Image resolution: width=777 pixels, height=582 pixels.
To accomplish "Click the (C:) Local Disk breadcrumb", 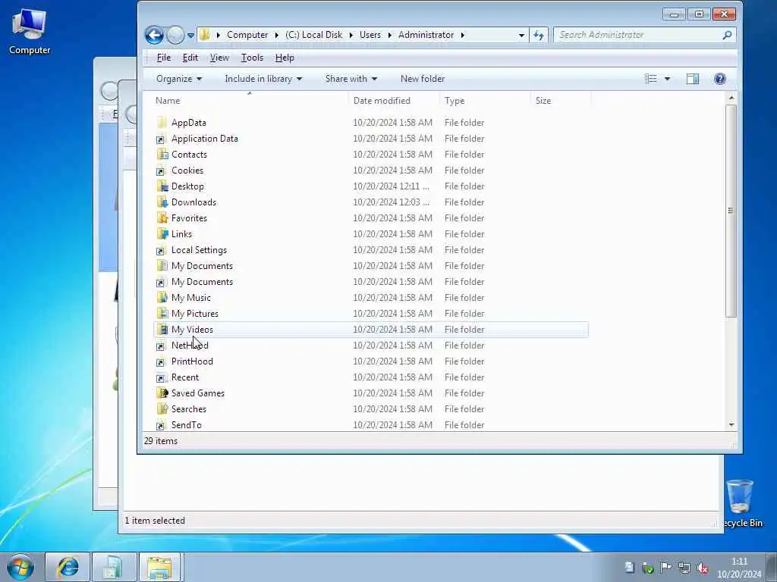I will tap(313, 35).
